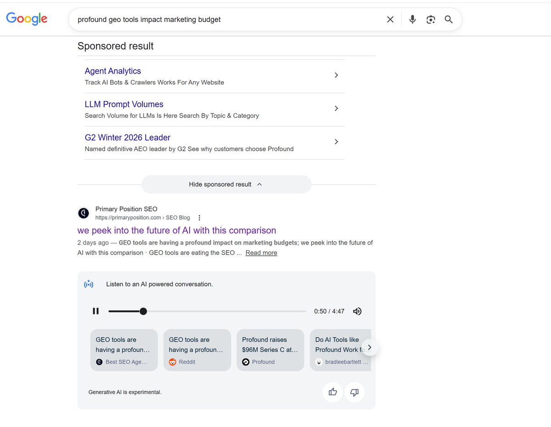Click 'Generative AI is experimental.' notice
Image resolution: width=551 pixels, height=427 pixels.
coord(125,392)
